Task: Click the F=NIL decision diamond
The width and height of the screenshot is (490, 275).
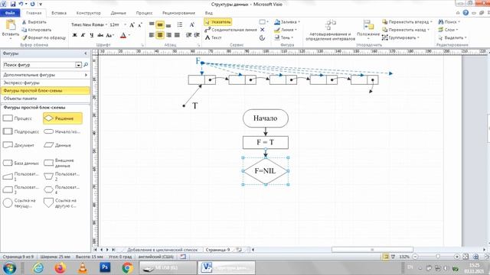Action: point(266,171)
